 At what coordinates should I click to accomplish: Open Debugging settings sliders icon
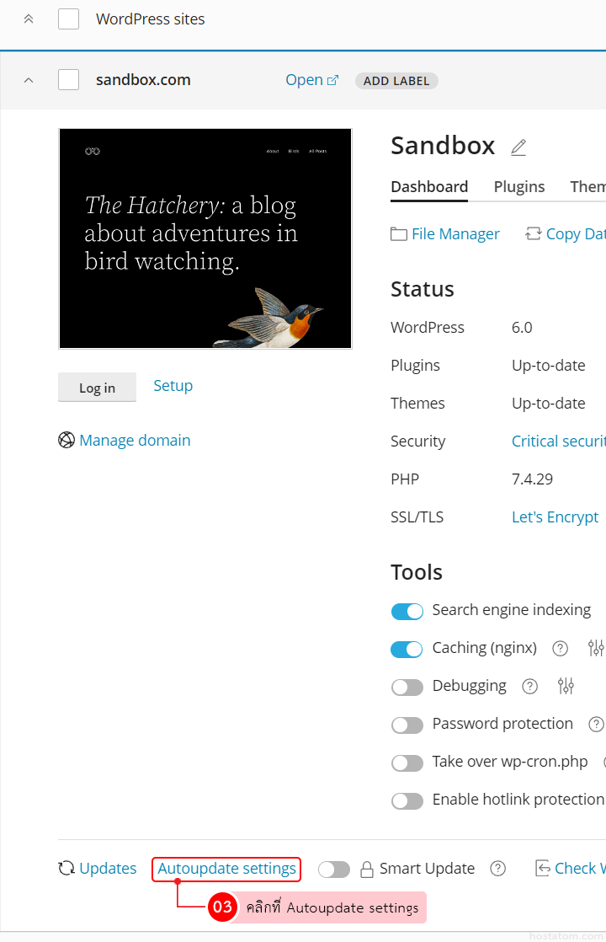pos(566,686)
